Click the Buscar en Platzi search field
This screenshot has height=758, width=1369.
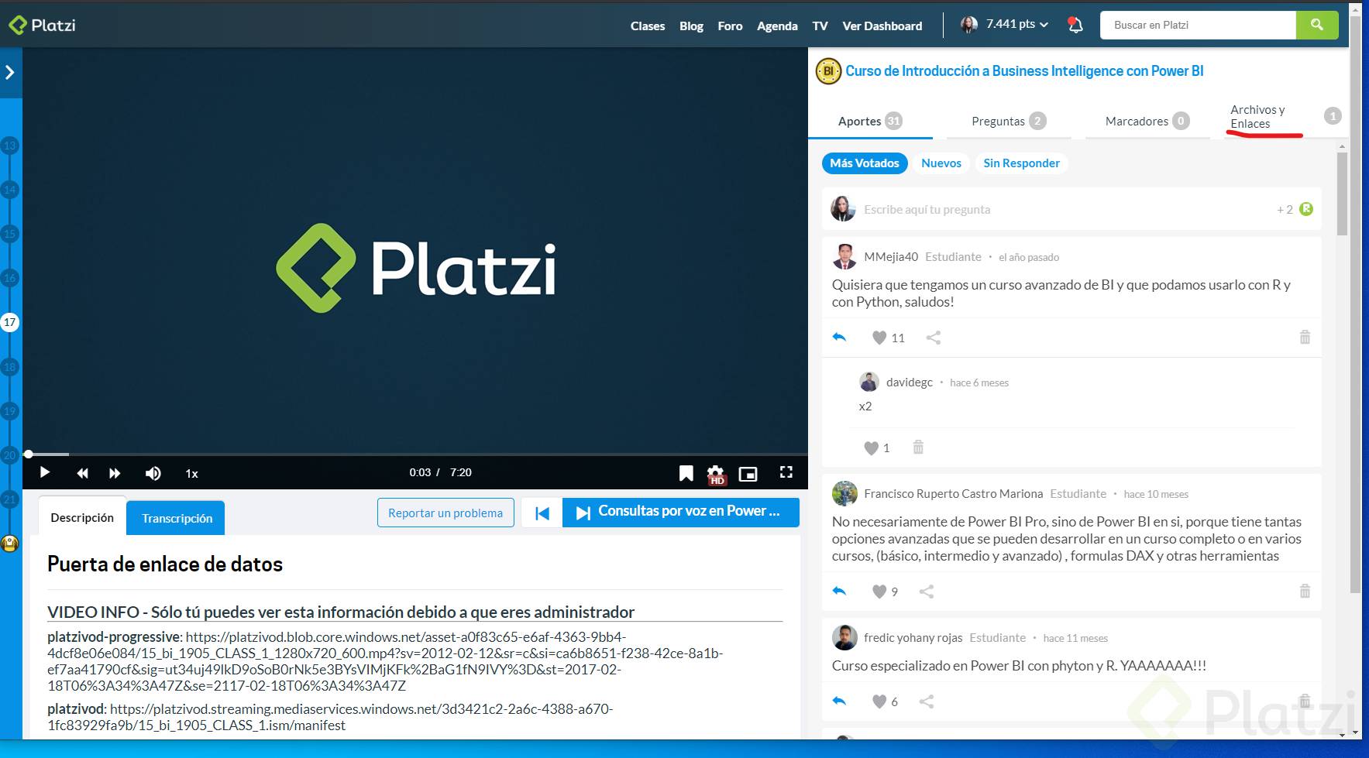coord(1197,25)
